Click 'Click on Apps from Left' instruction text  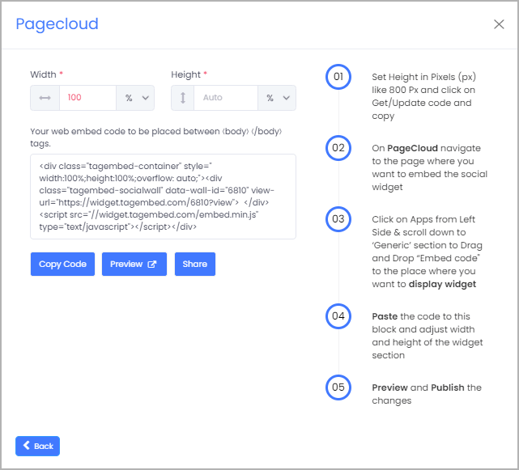(427, 252)
